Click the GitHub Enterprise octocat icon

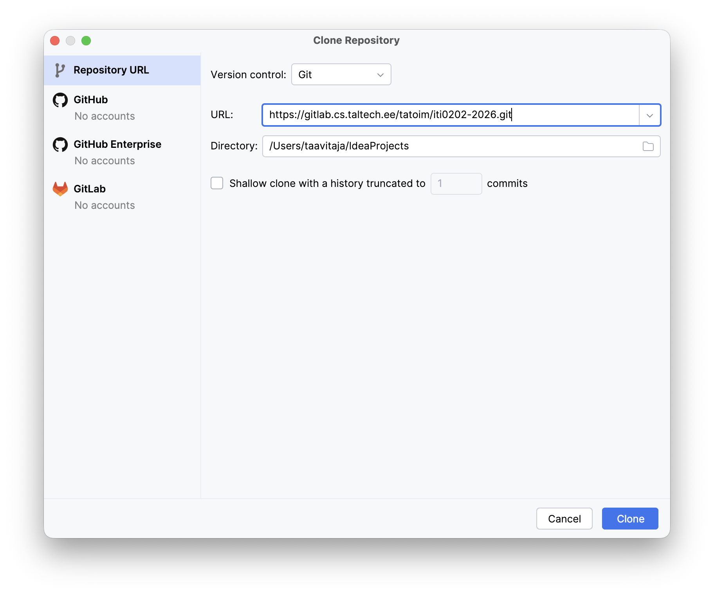pyautogui.click(x=59, y=144)
